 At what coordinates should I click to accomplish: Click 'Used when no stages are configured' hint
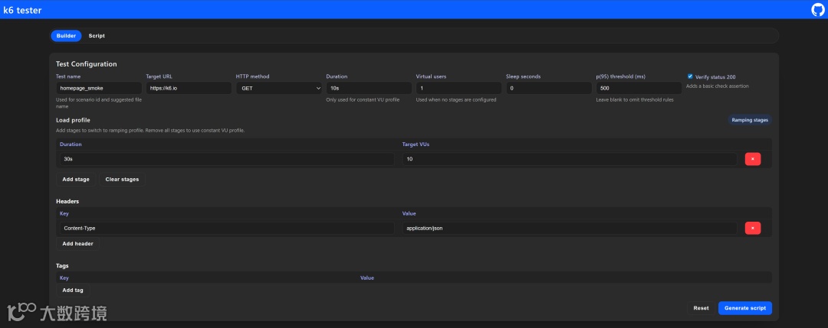(456, 99)
